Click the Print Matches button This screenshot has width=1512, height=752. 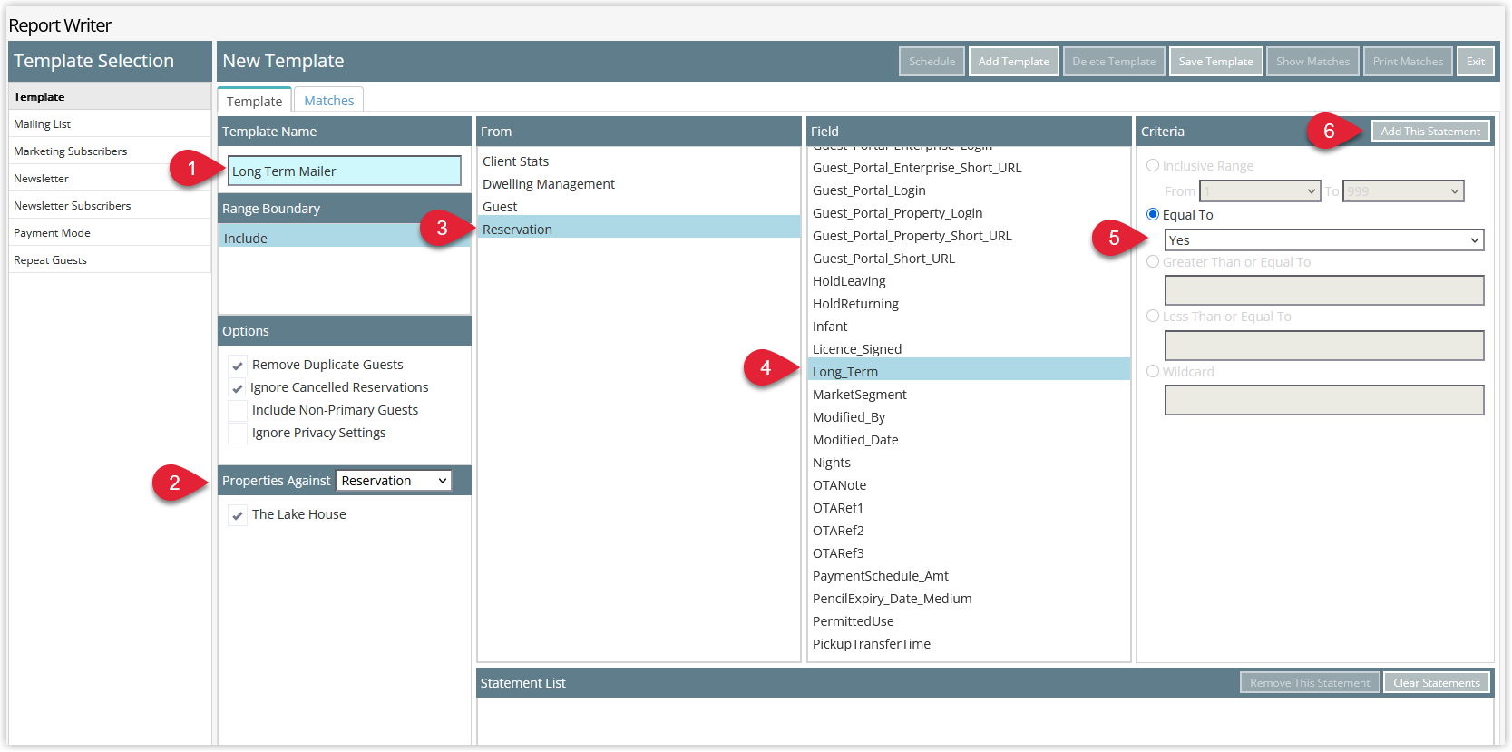tap(1408, 62)
